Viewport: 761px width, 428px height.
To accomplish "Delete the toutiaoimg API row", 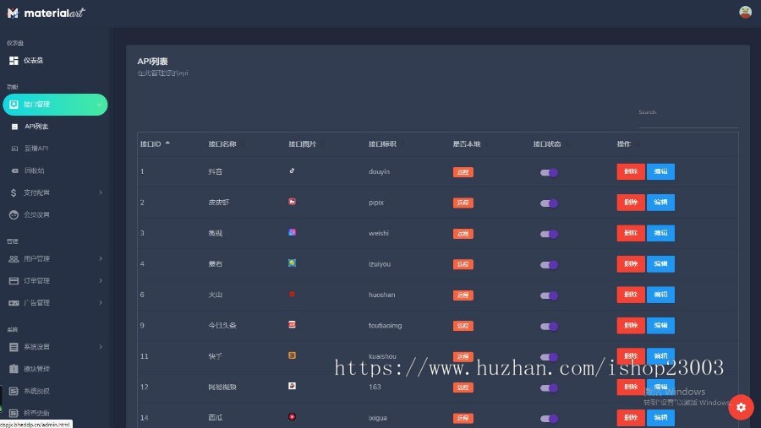I will [631, 325].
